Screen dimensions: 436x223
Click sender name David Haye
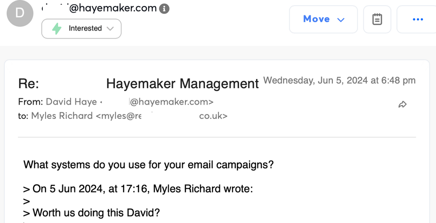(x=71, y=102)
